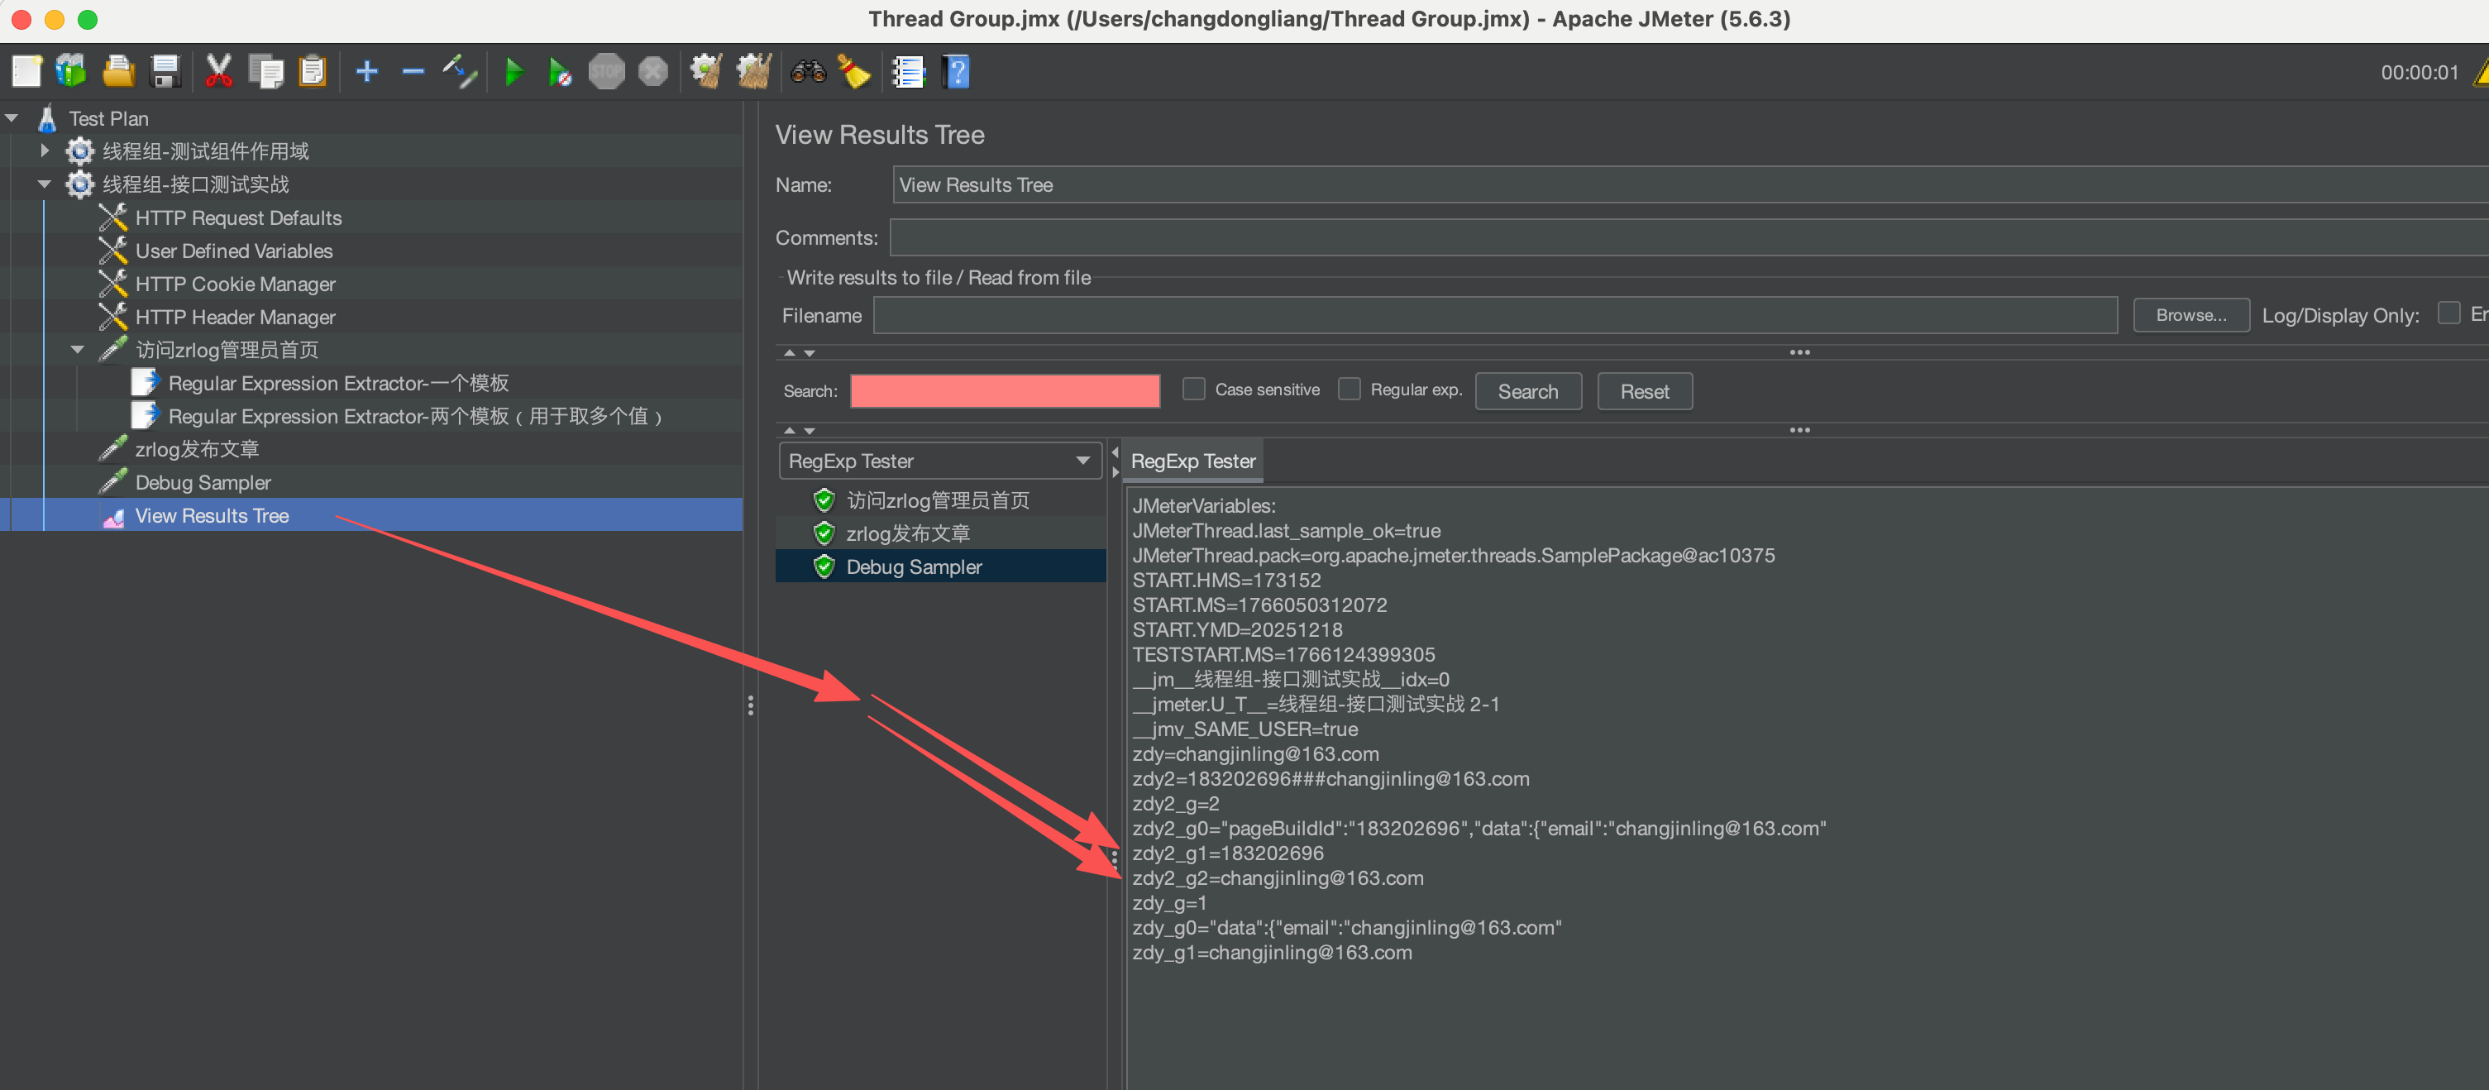Screen dimensions: 2489x1090
Task: Expand the 线程组-测试组件作用域 thread group
Action: coord(45,151)
